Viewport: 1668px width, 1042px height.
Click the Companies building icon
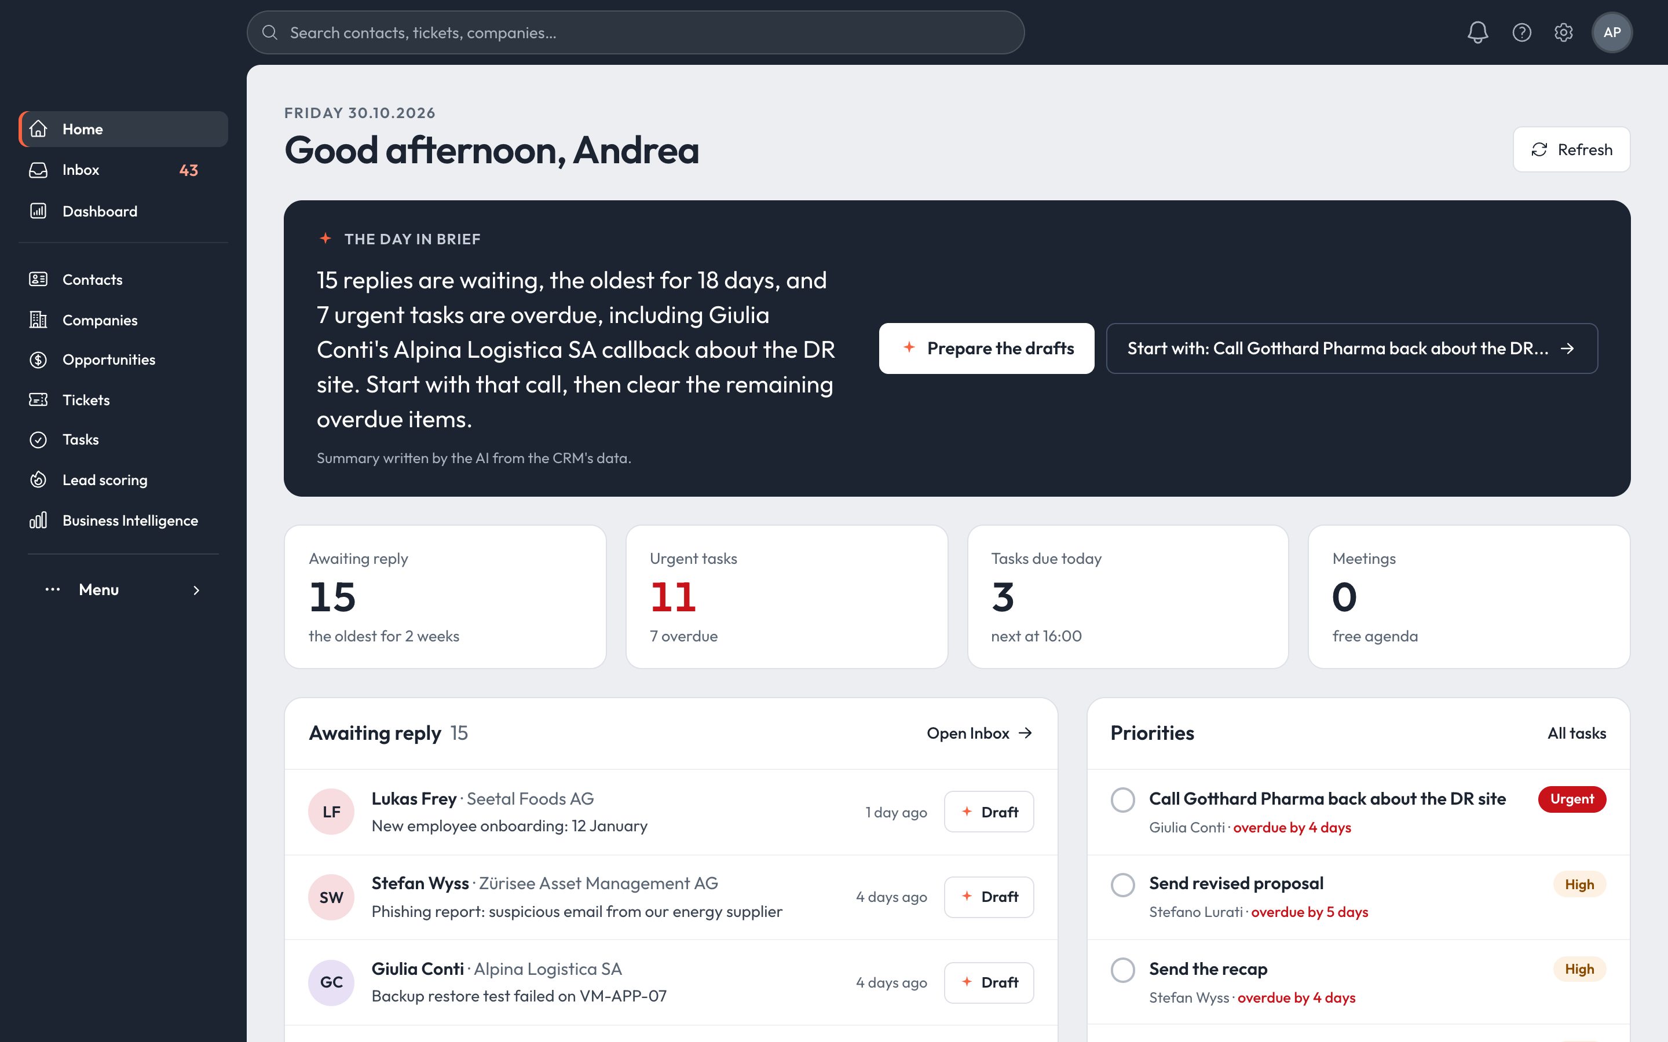tap(39, 320)
